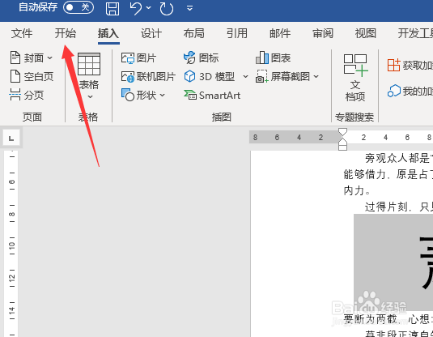Click the 形状 shapes icon
Viewport: 433px width, 337px height.
tap(128, 95)
